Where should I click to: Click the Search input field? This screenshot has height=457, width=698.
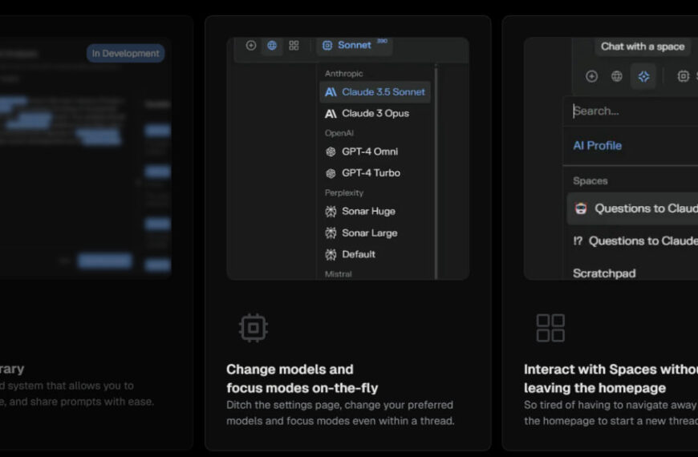pos(634,111)
